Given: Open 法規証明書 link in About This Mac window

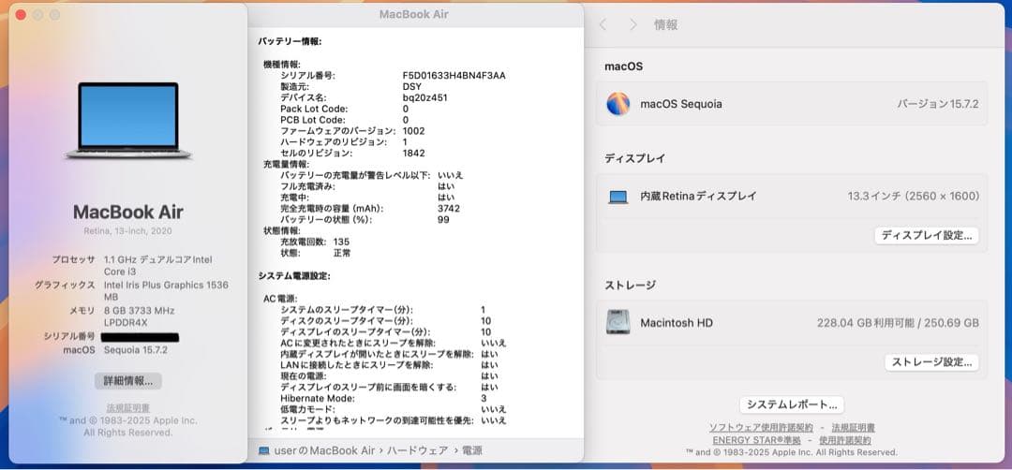Looking at the screenshot, I should [127, 407].
